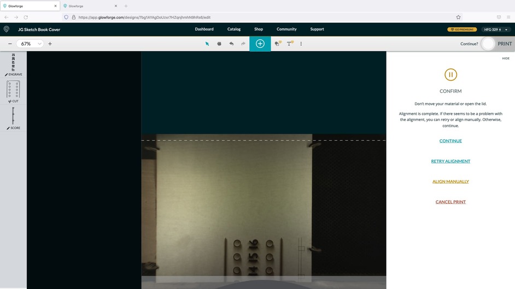
Task: Select the ENGRAVE step thumbnail
Action: pos(13,64)
